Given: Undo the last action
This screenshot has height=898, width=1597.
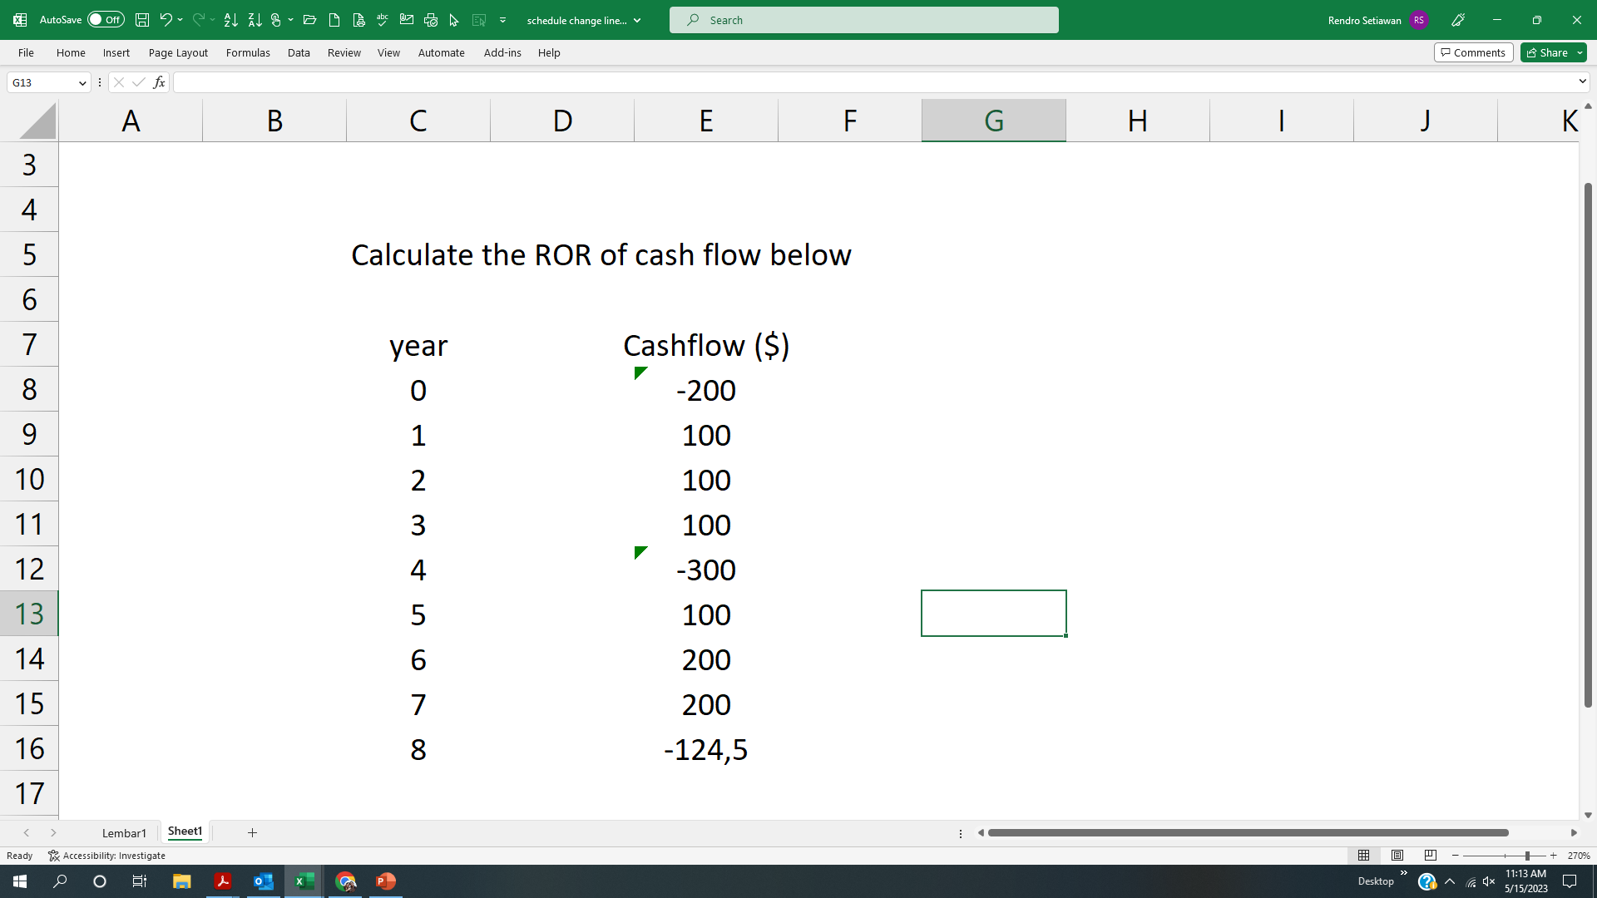Looking at the screenshot, I should coord(166,19).
